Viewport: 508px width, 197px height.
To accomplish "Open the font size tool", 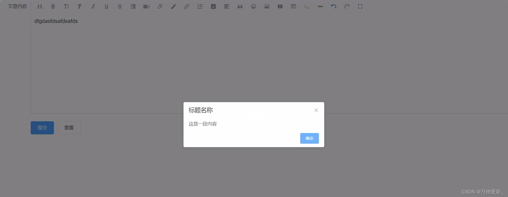I will 66,6.
